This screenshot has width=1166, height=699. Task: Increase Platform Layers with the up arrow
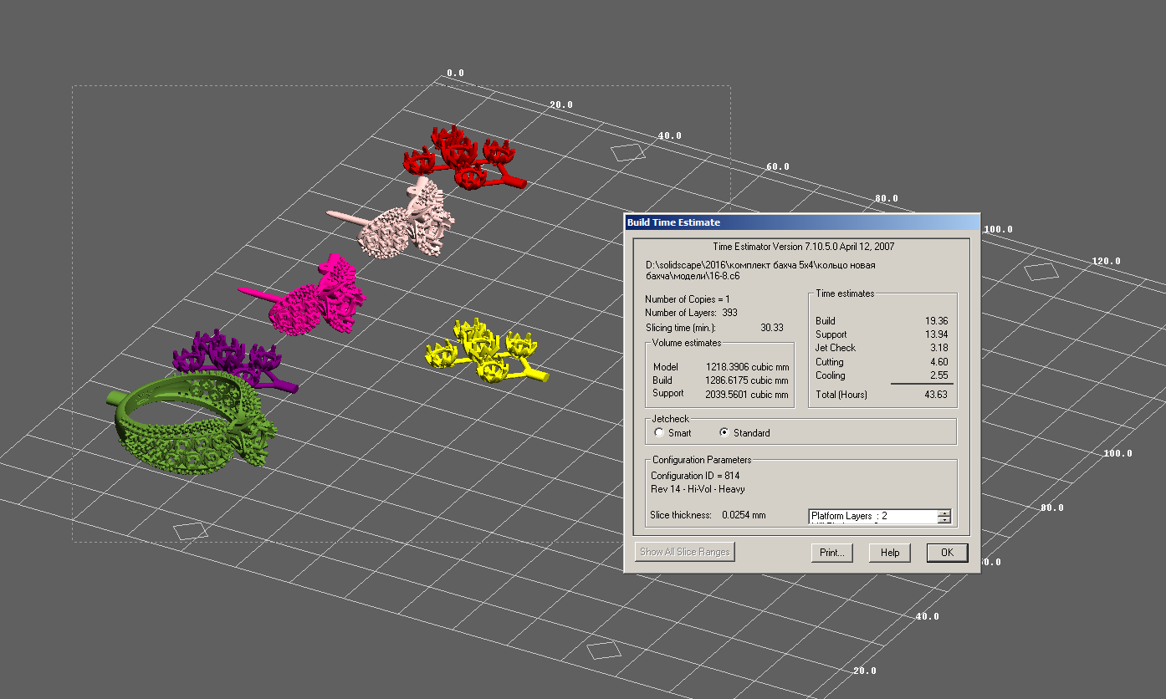(944, 513)
